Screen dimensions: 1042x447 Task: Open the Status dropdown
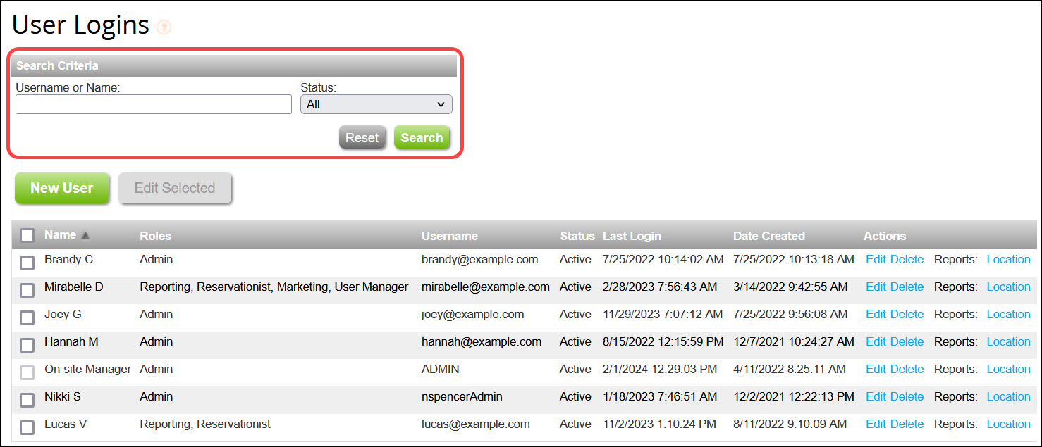[x=376, y=103]
